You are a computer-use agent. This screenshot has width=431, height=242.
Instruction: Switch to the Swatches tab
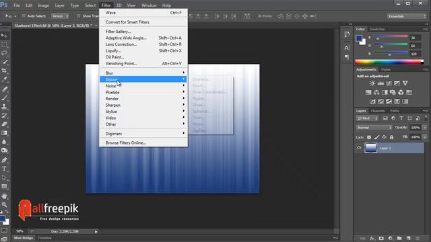tap(377, 29)
